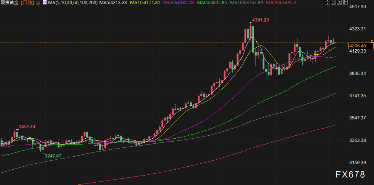Open the MA indicator chart icon
The image size is (374, 185).
click(45, 2)
